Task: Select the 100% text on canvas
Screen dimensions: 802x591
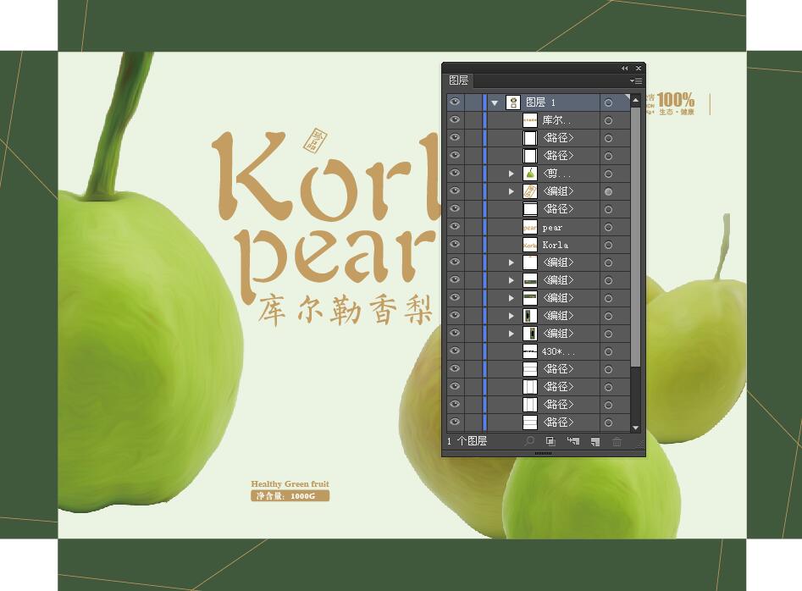Action: [x=676, y=100]
